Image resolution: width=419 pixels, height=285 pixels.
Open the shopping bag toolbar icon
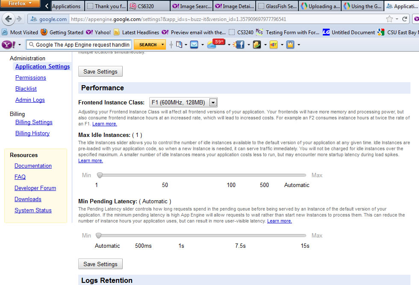[290, 45]
